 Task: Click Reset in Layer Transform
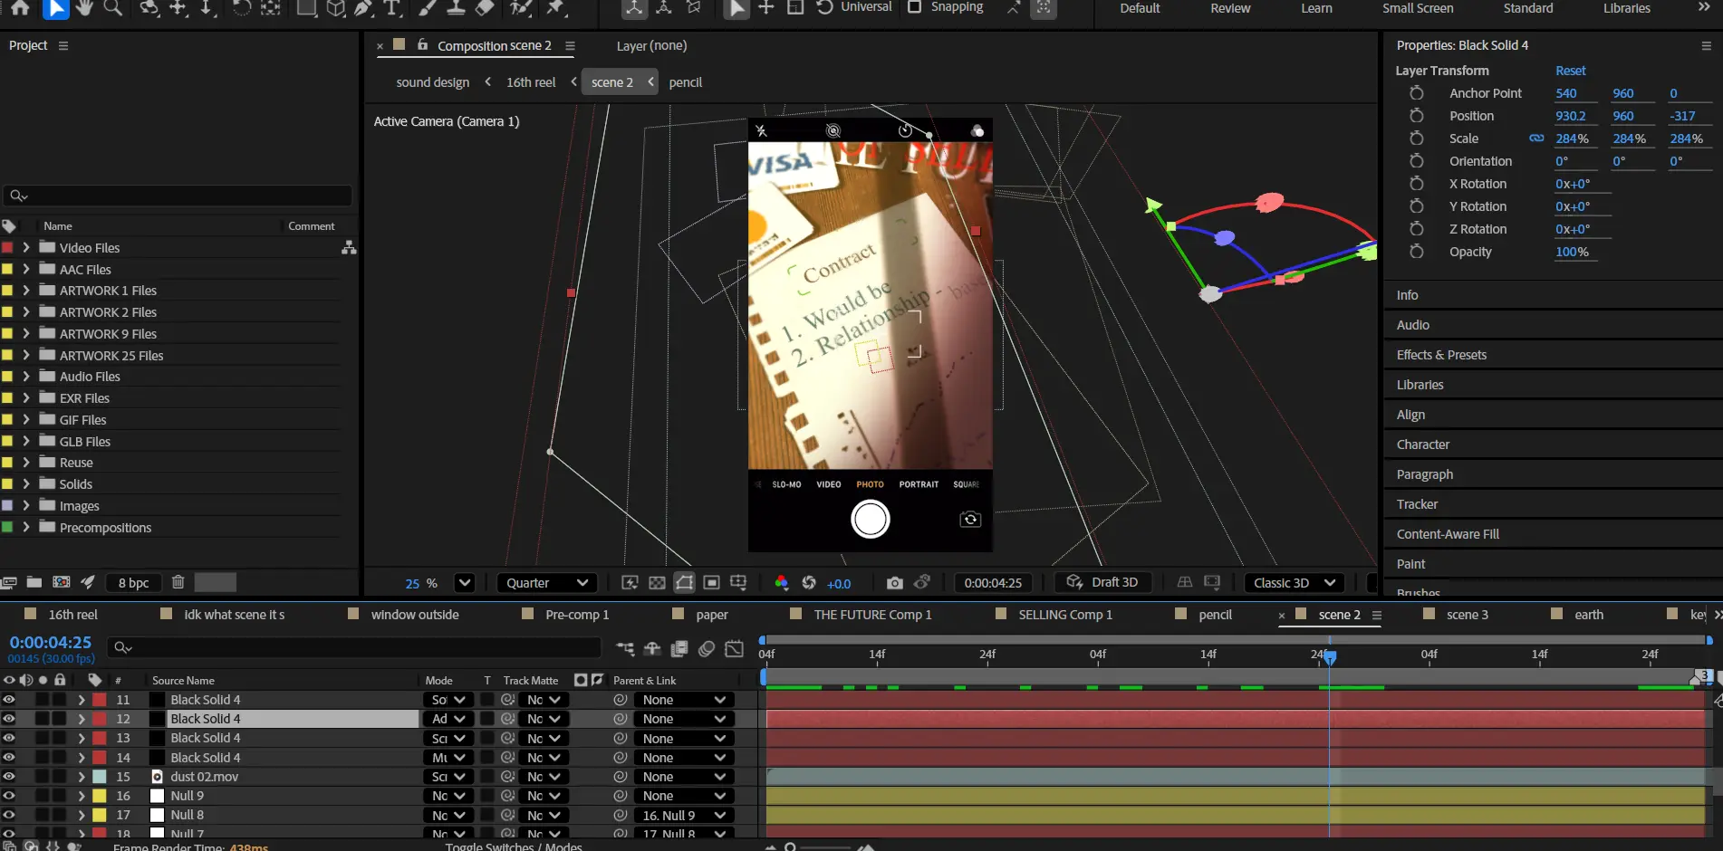point(1570,71)
